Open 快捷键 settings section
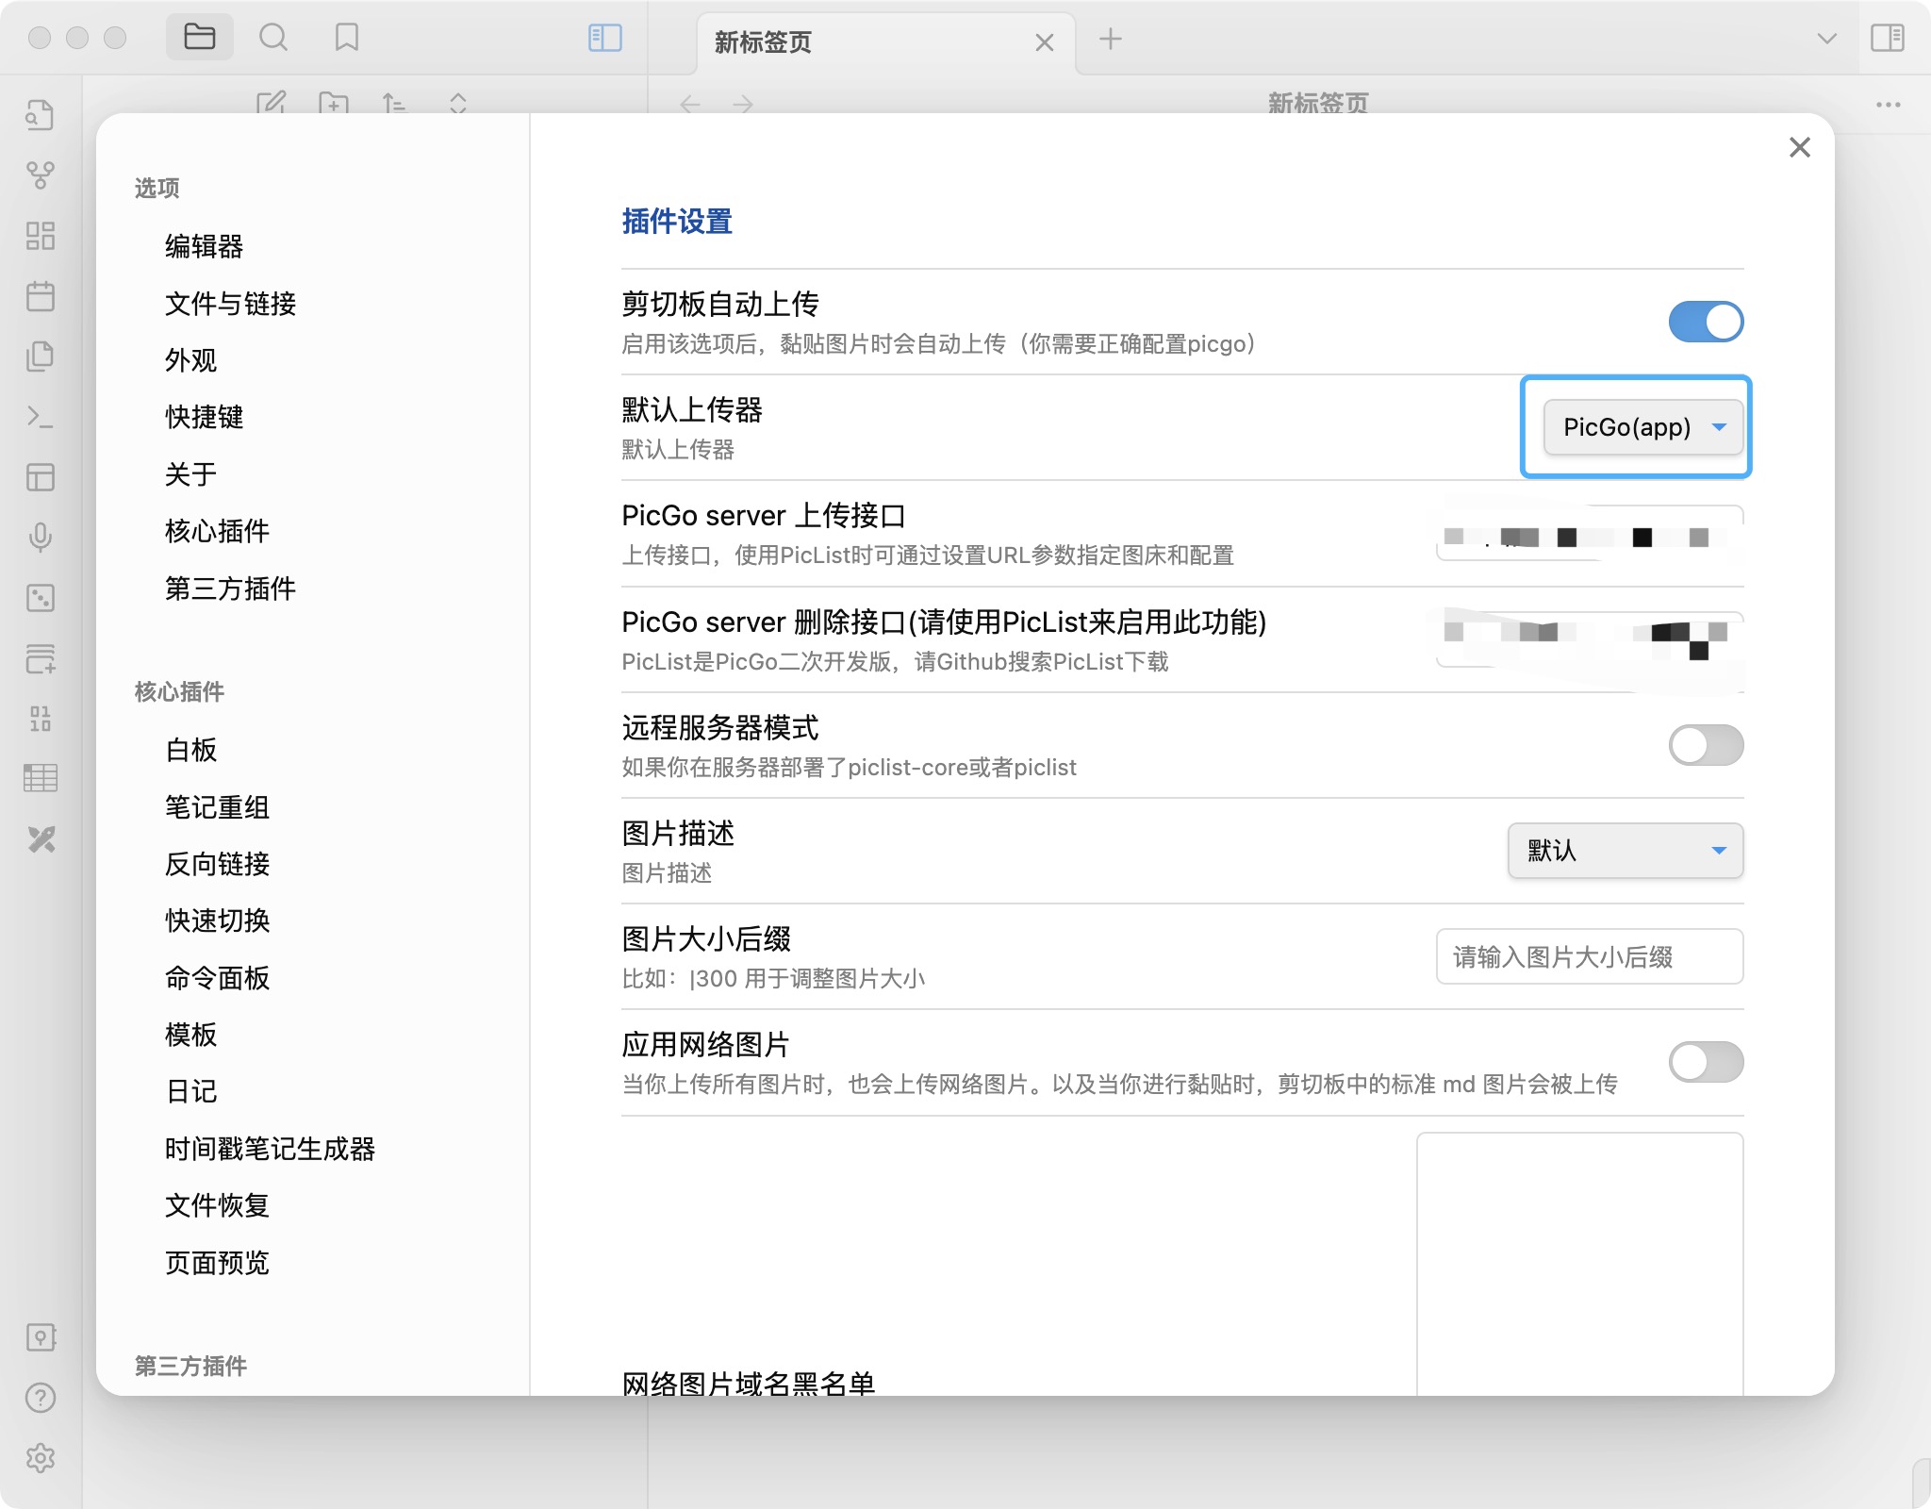This screenshot has width=1931, height=1509. tap(204, 417)
